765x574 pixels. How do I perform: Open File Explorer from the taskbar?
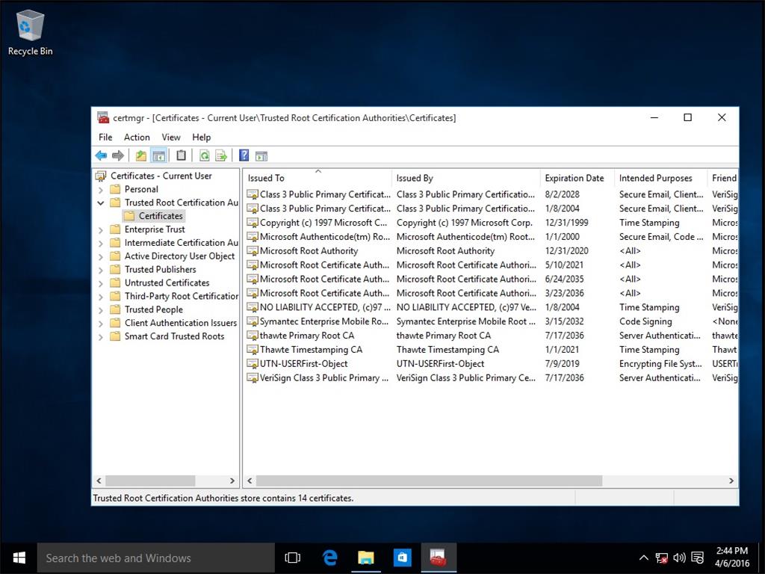point(366,558)
